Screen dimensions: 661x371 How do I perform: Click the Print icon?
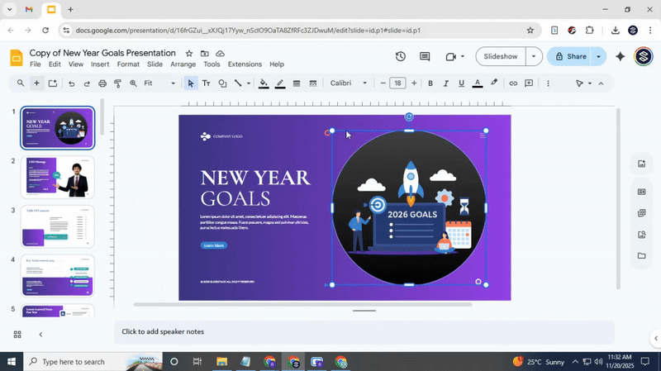102,83
